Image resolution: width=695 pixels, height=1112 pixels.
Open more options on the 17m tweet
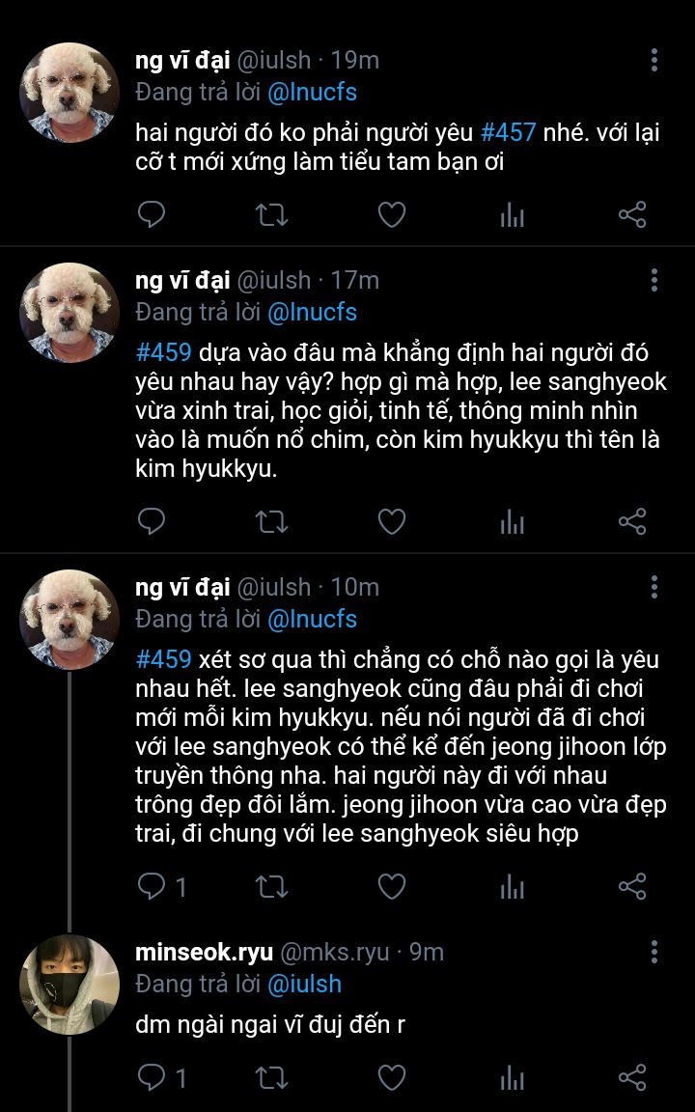click(x=653, y=280)
